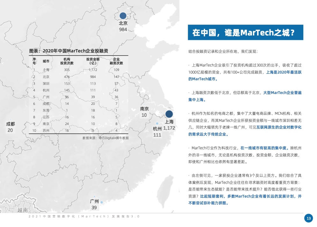Select row number 10 in the table
This screenshot has height=227, width=317.
tap(34, 130)
